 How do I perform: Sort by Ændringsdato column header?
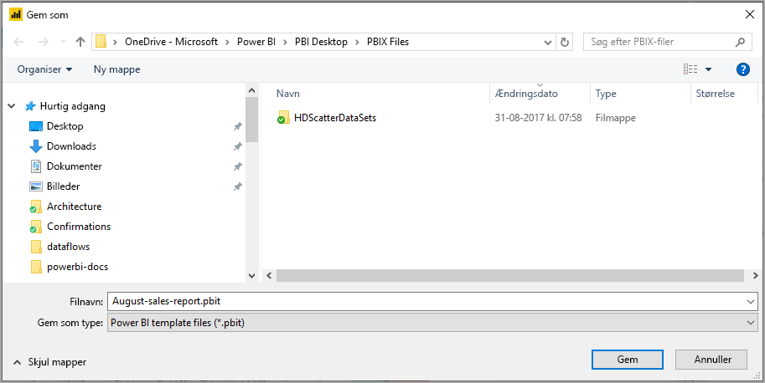pos(526,94)
